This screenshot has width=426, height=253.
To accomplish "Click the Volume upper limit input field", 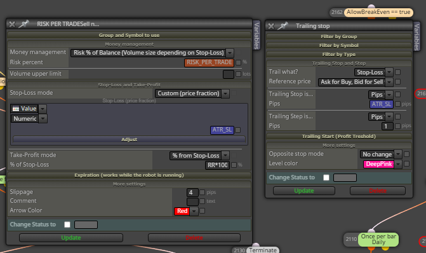I will 228,74.
